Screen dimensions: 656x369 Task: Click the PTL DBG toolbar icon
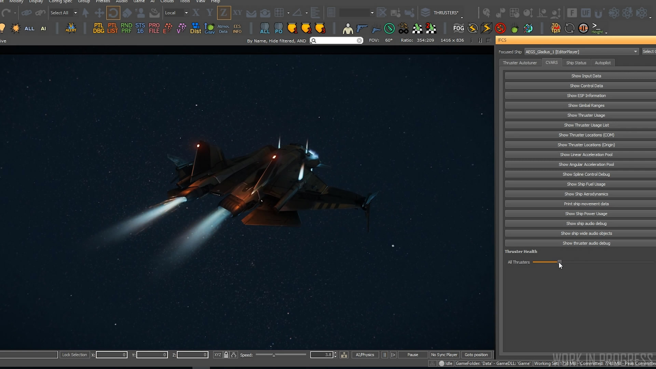tap(98, 28)
